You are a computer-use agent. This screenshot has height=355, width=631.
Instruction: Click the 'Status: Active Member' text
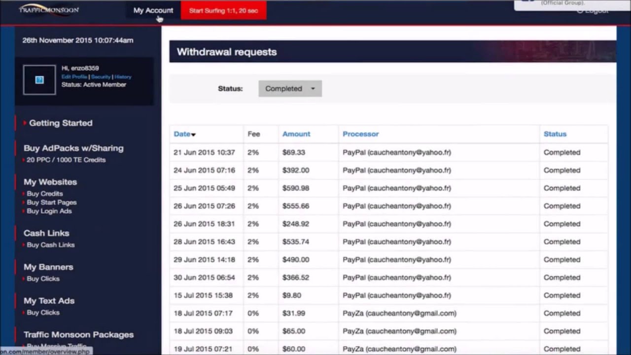94,85
